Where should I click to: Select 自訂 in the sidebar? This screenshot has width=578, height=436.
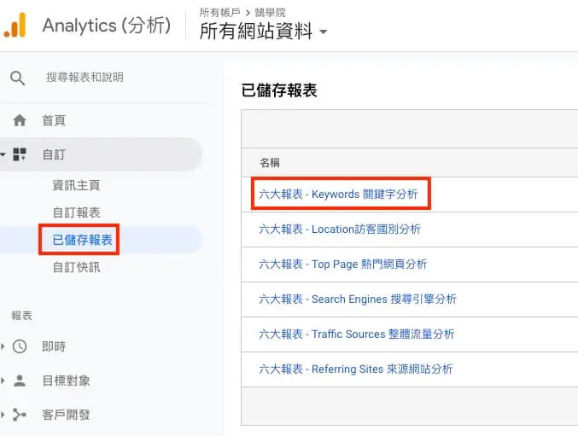tap(54, 154)
